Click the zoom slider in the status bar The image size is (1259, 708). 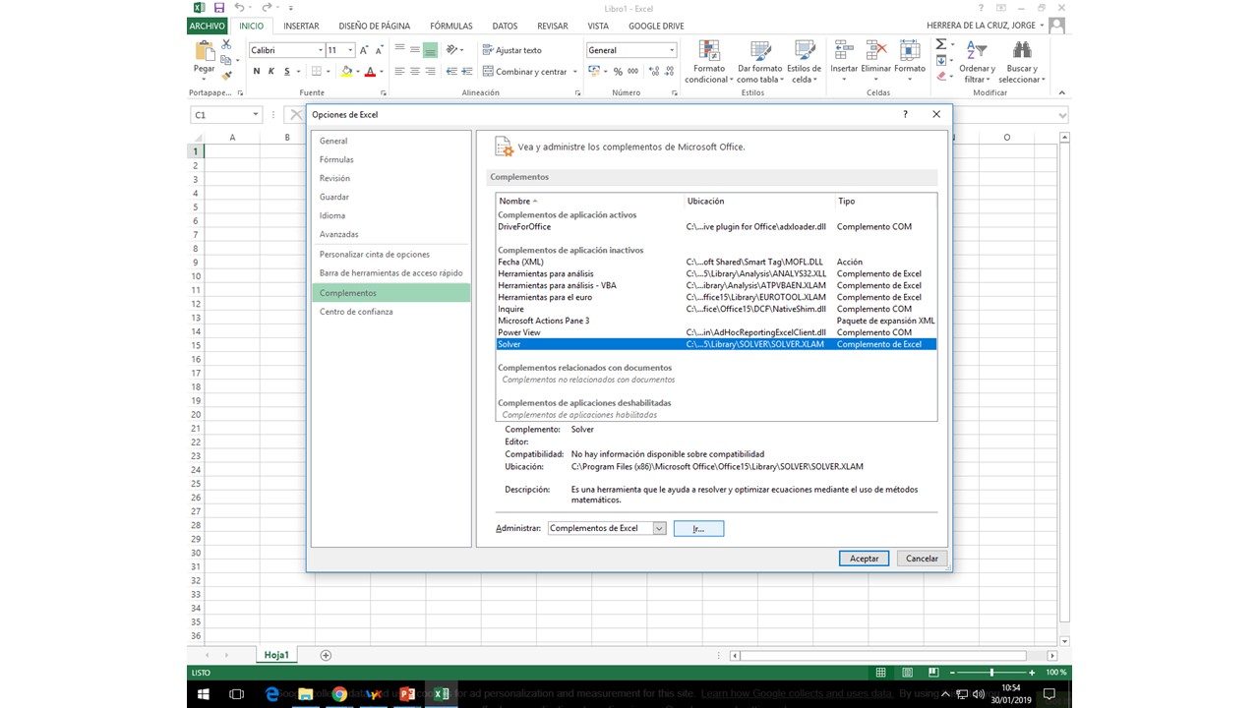(991, 673)
